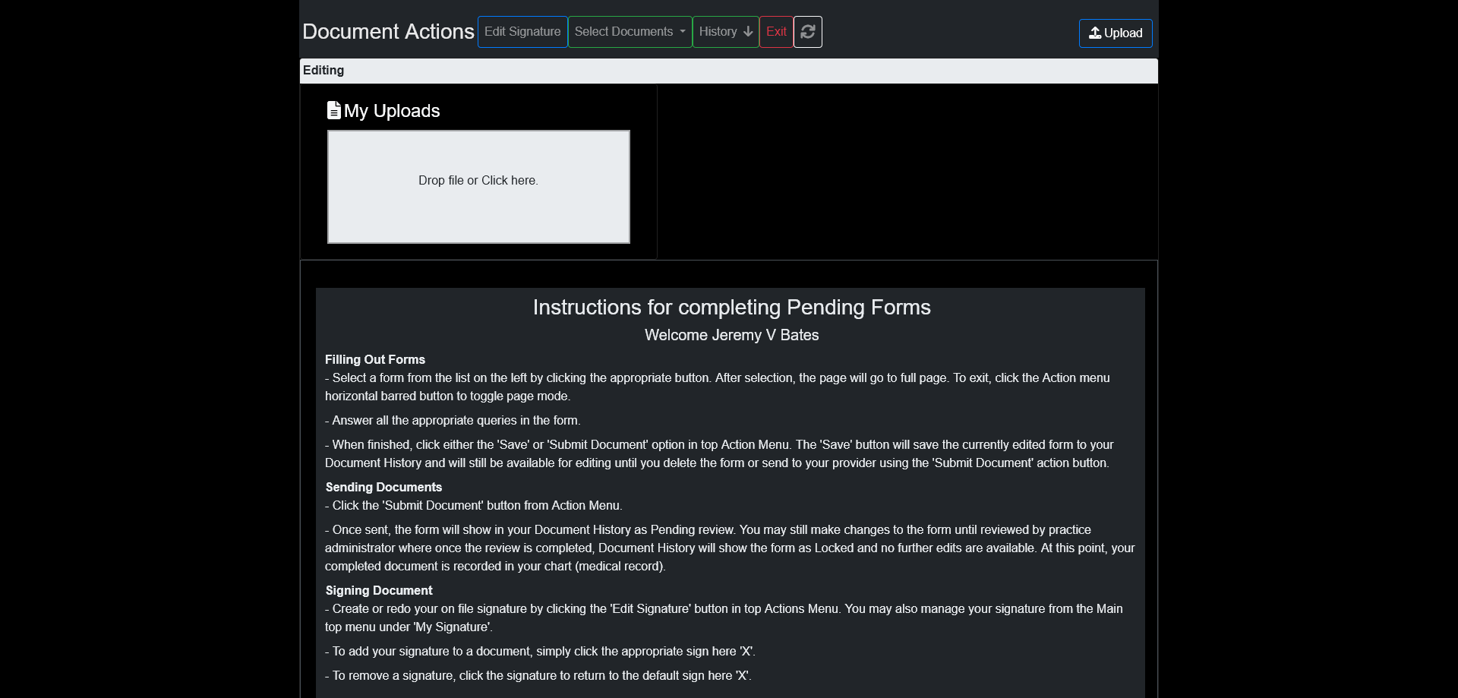Expand the Select Documents caret
This screenshot has width=1458, height=698.
[683, 32]
